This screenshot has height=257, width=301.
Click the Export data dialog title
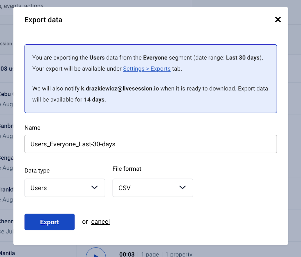click(43, 20)
